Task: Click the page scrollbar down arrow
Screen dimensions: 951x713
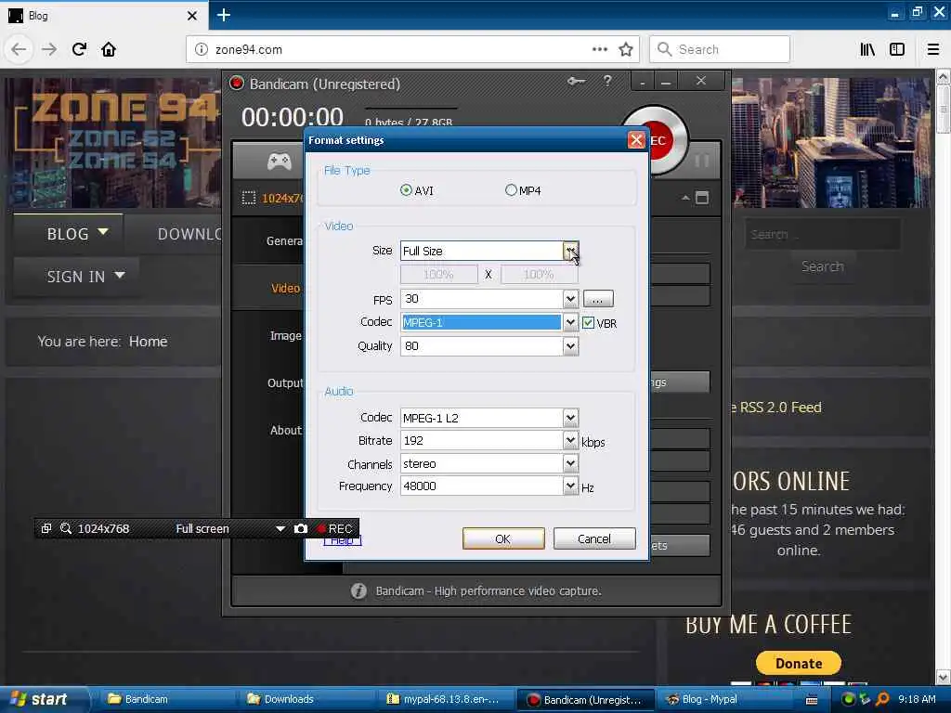Action: [943, 677]
